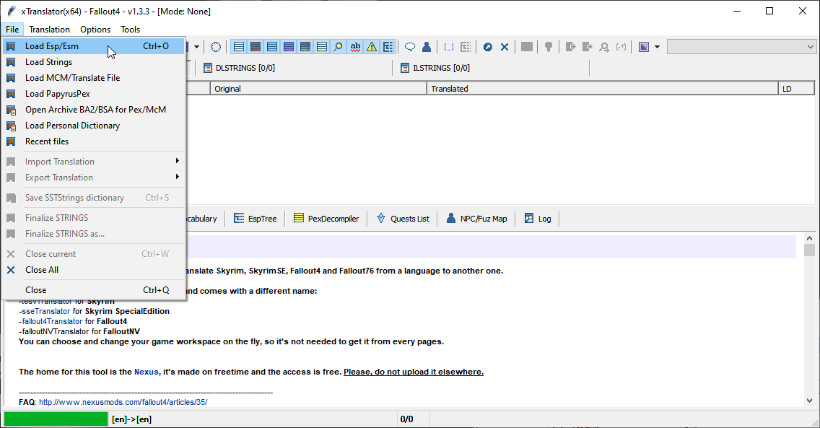Click the blue X toolbar icon

[x=504, y=47]
